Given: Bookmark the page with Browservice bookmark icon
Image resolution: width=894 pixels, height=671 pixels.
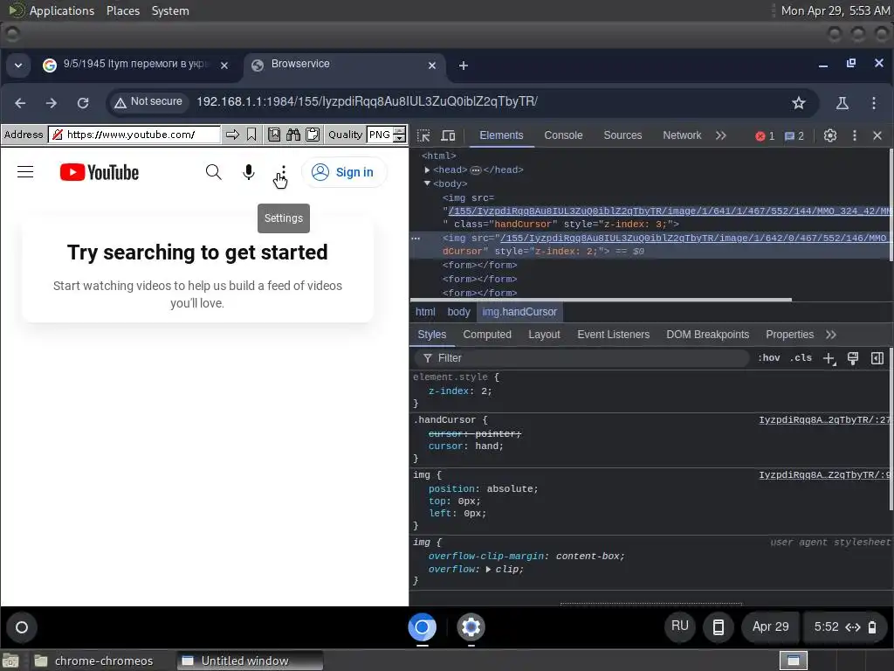Looking at the screenshot, I should coord(251,135).
